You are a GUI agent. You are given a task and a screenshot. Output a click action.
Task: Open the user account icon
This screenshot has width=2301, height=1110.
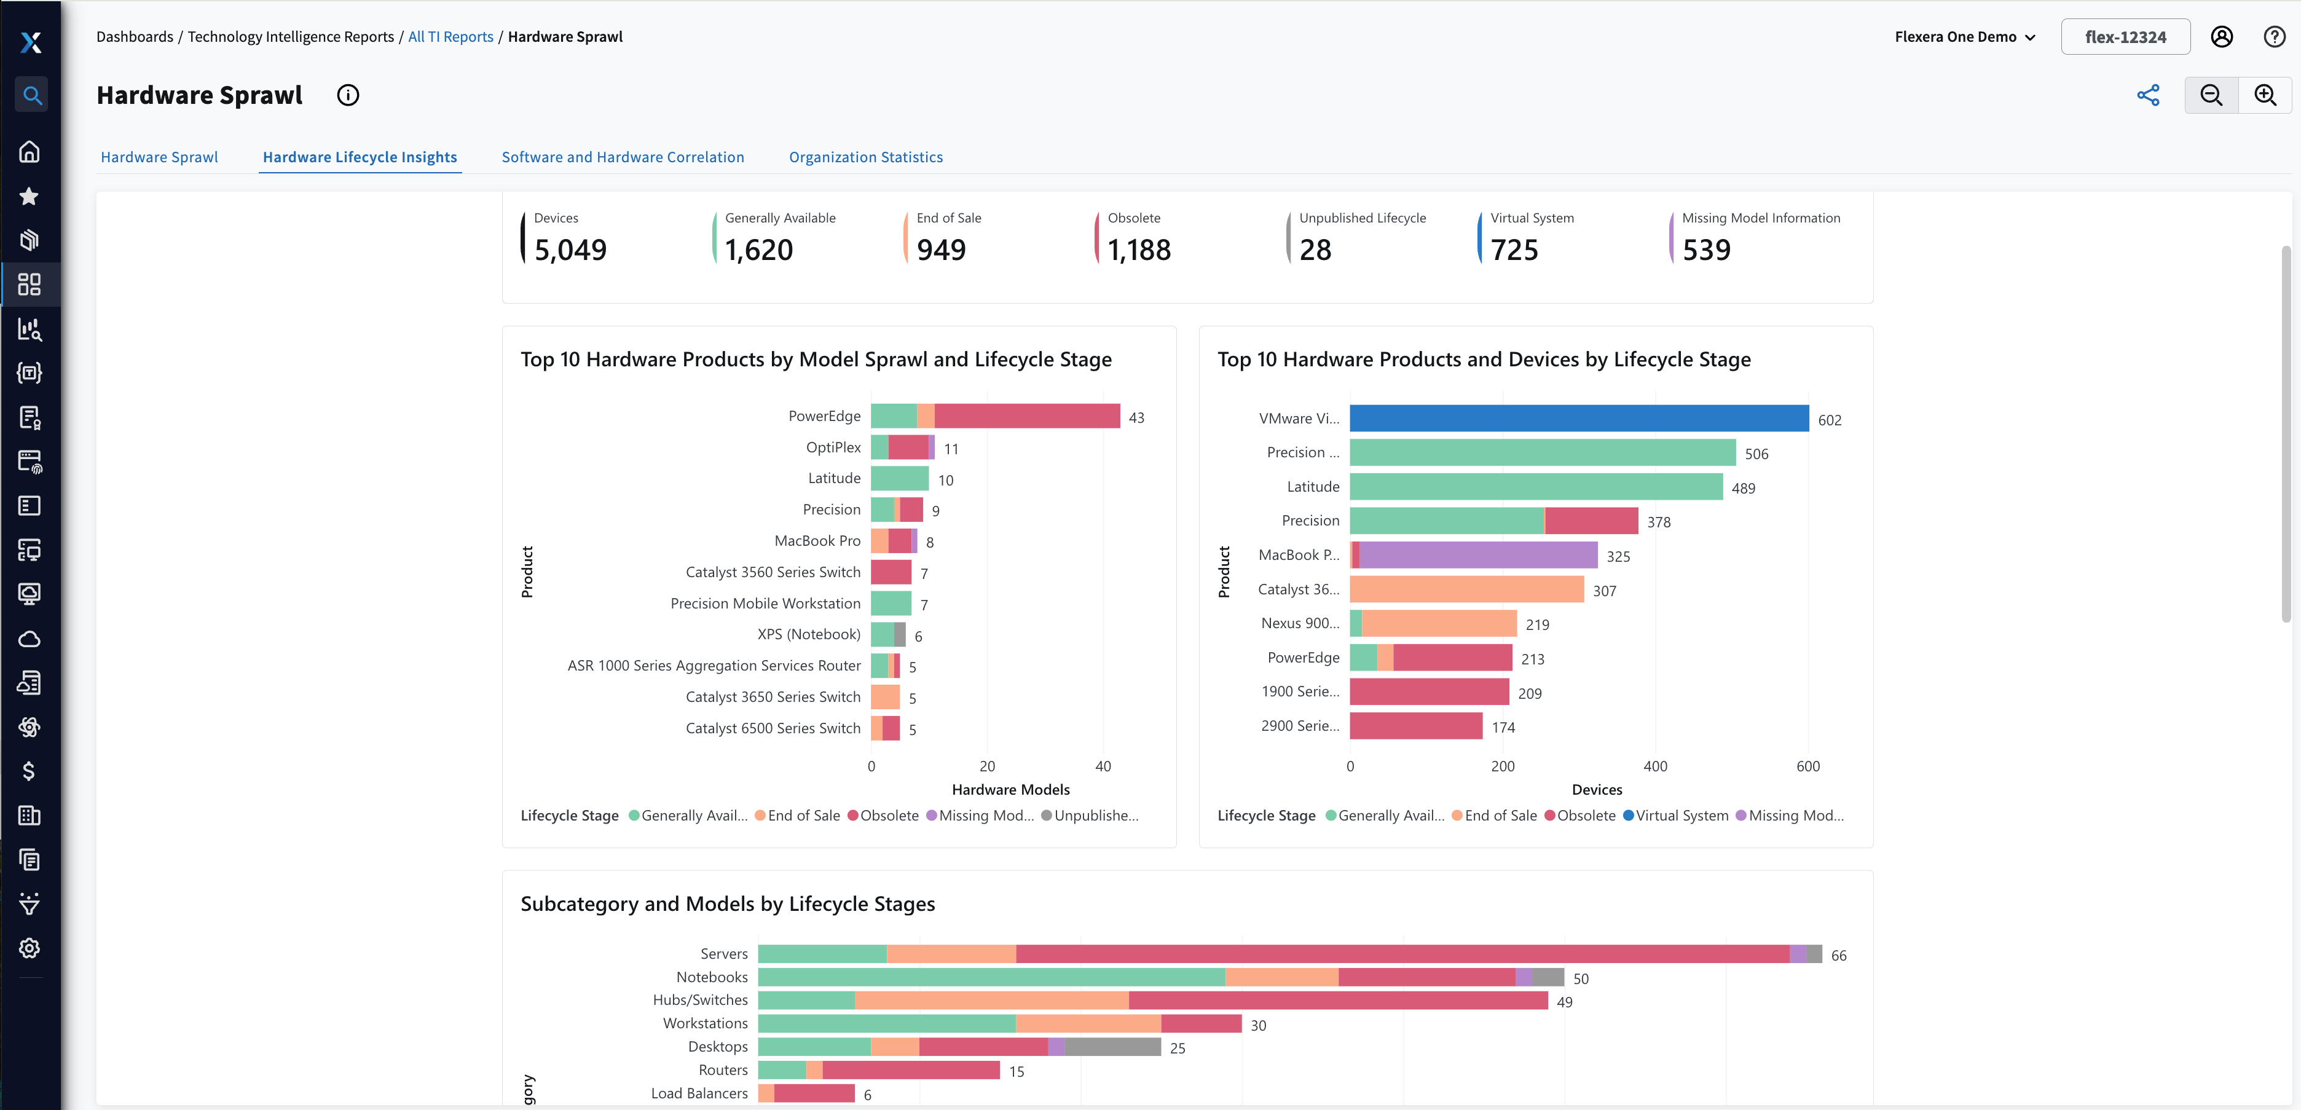click(2222, 37)
